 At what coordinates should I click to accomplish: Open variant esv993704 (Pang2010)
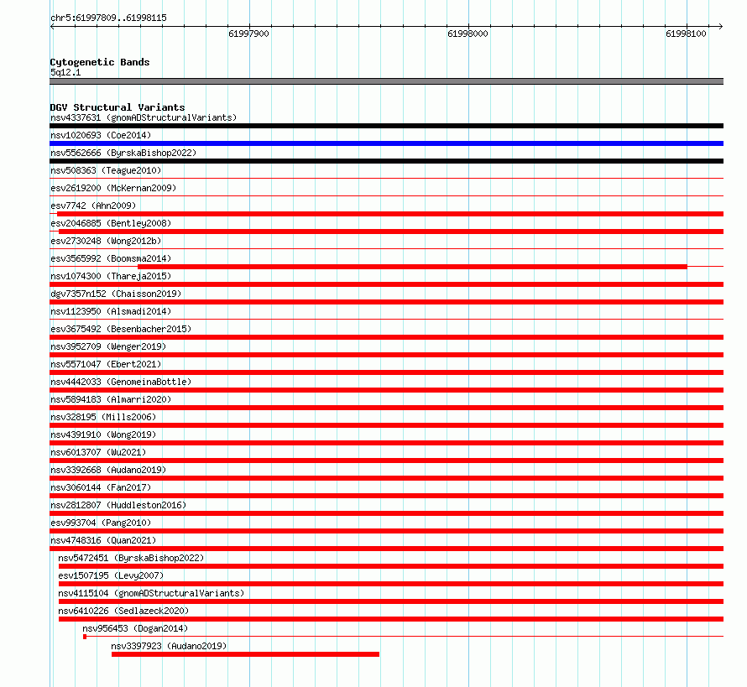coord(101,523)
